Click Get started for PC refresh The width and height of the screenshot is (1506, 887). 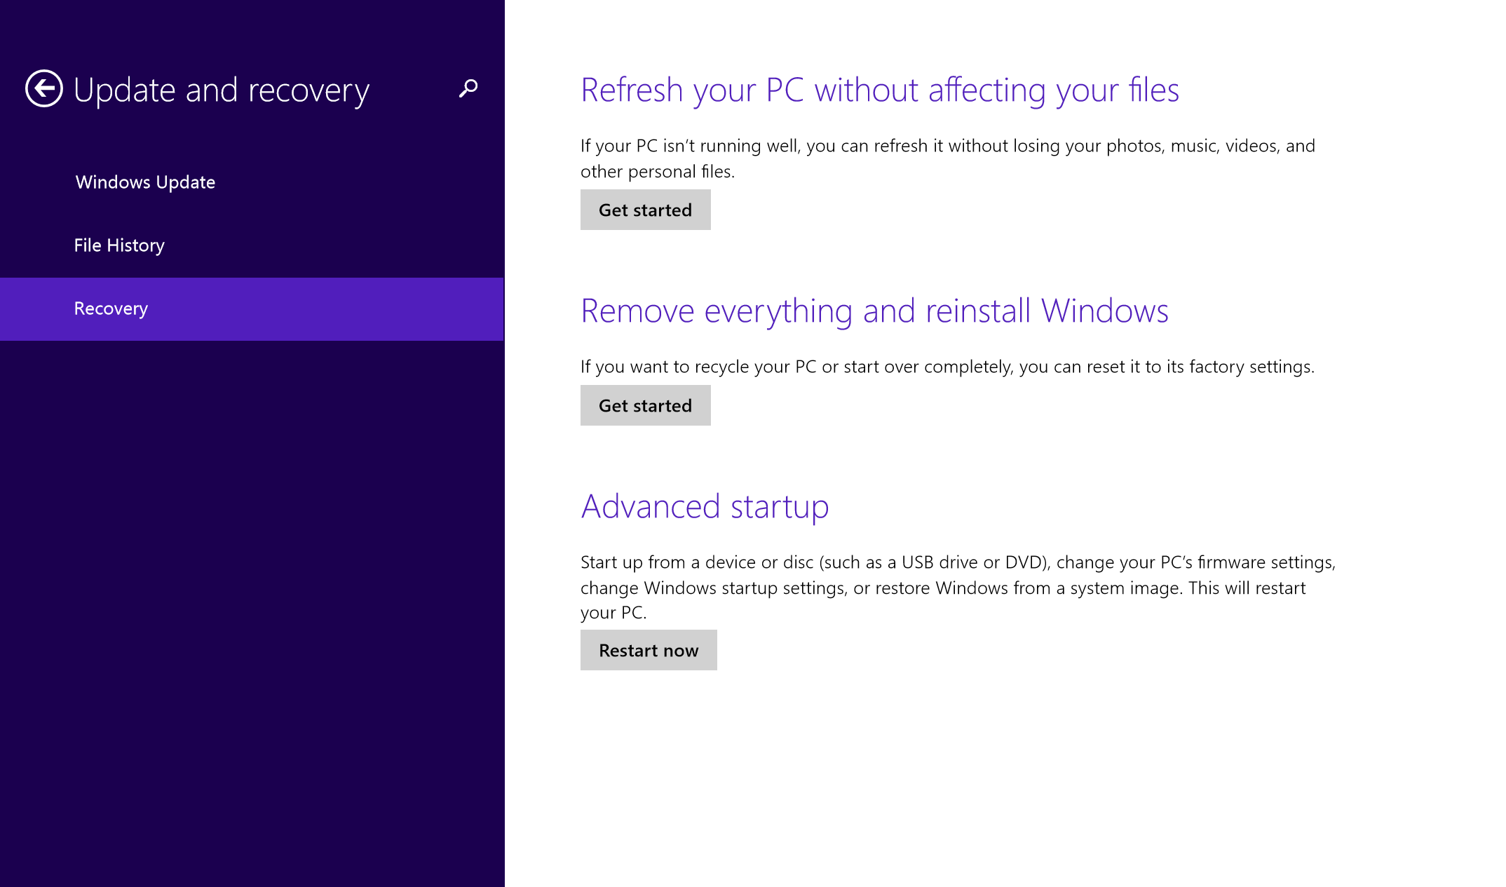point(645,209)
